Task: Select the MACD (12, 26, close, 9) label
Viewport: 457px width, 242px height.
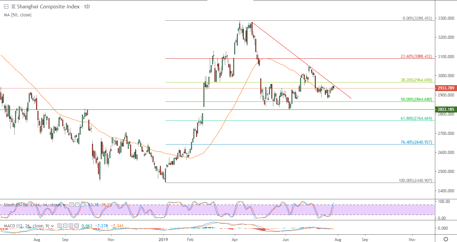Action: click(26, 226)
